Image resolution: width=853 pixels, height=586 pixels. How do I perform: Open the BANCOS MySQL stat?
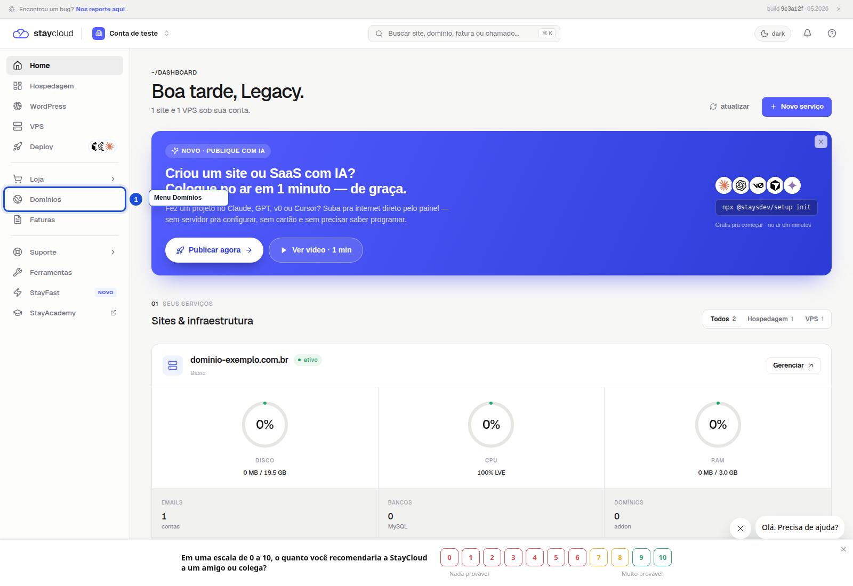[x=491, y=514]
